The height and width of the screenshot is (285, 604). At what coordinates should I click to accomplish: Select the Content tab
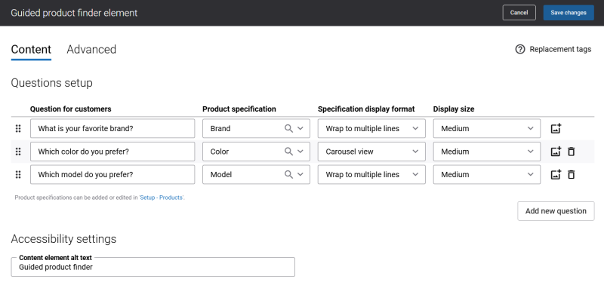point(31,50)
